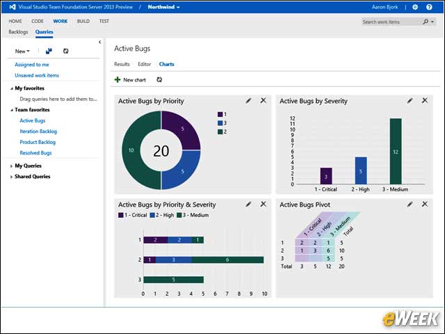Image resolution: width=445 pixels, height=334 pixels.
Task: Edit the Active Bugs by Priority chart
Action: pos(248,100)
